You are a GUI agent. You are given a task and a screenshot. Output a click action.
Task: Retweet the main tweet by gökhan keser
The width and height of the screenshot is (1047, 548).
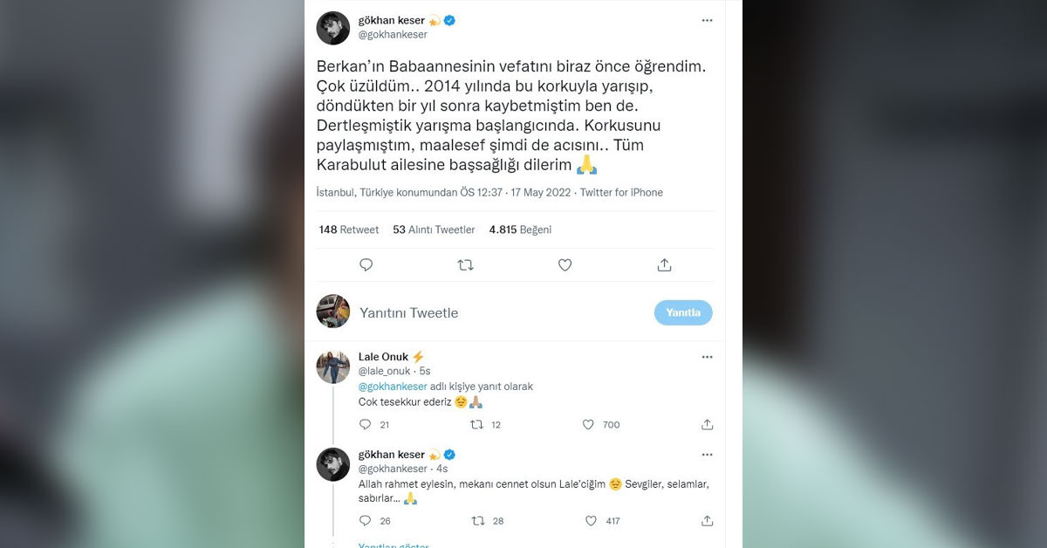466,264
